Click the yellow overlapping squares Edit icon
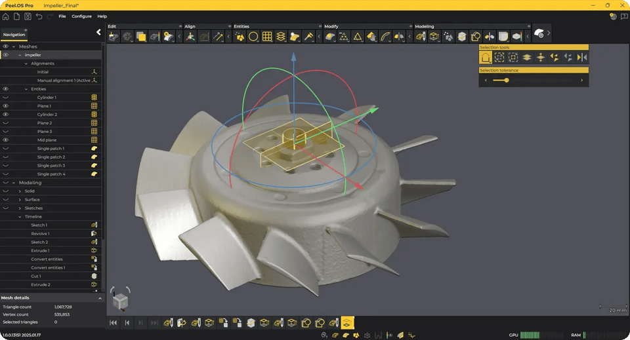630x340 pixels. 141,37
